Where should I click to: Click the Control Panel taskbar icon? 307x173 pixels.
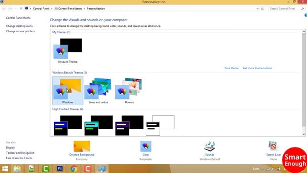pos(102,169)
